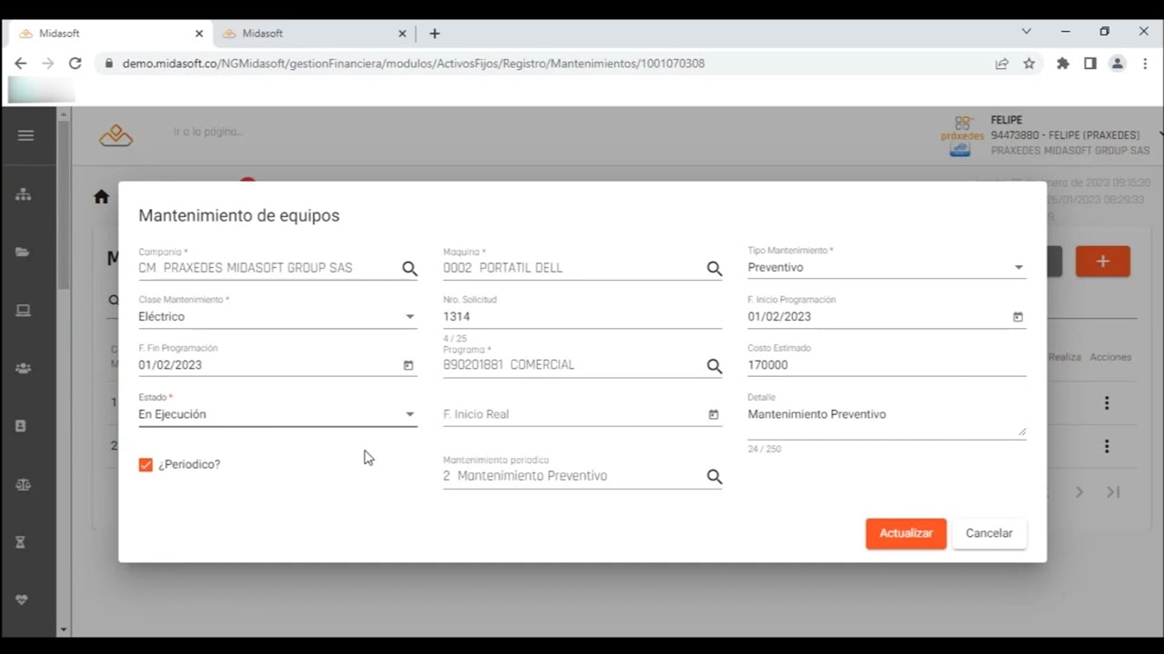Open calendar for F. Fin Programación

coord(408,365)
